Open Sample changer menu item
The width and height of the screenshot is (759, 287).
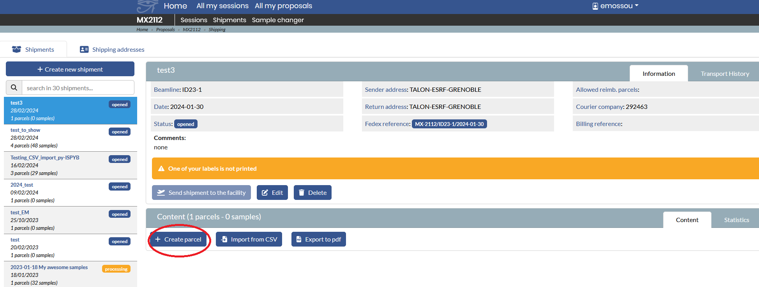click(x=277, y=20)
